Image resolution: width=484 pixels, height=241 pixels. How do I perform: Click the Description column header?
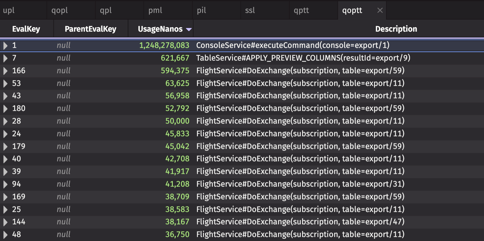[396, 29]
